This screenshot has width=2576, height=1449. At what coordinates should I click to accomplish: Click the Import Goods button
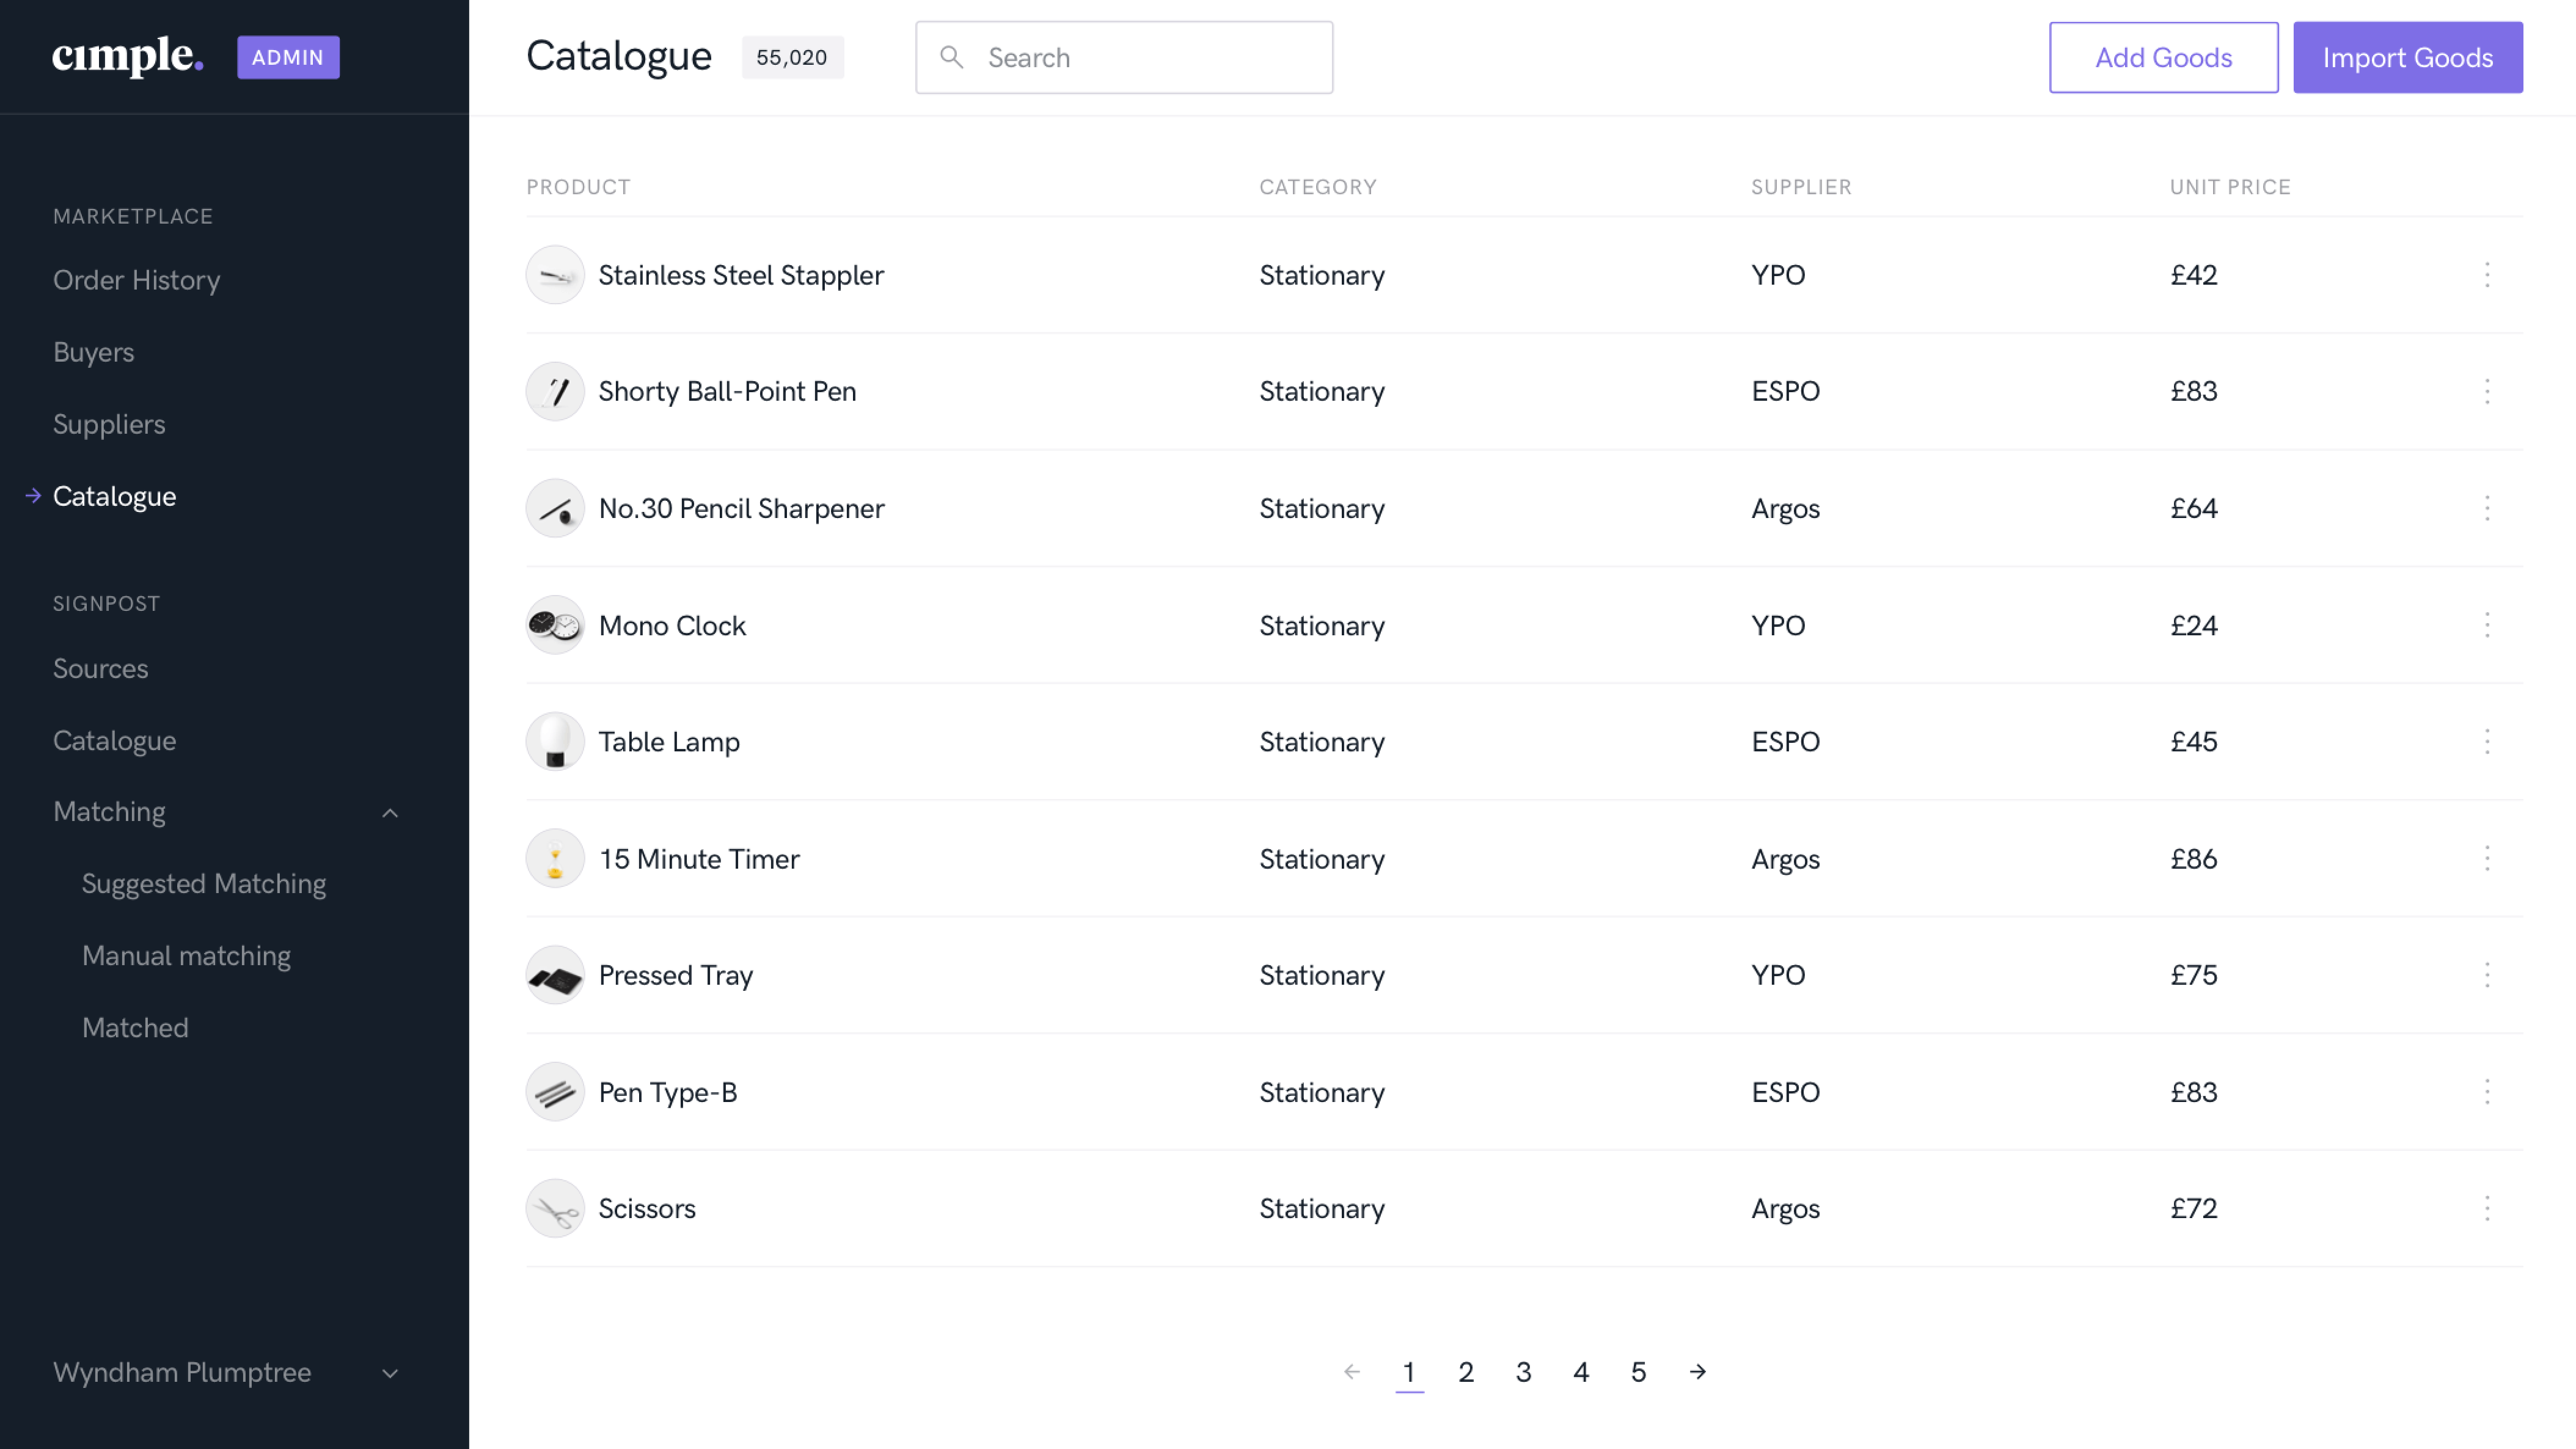pyautogui.click(x=2407, y=57)
